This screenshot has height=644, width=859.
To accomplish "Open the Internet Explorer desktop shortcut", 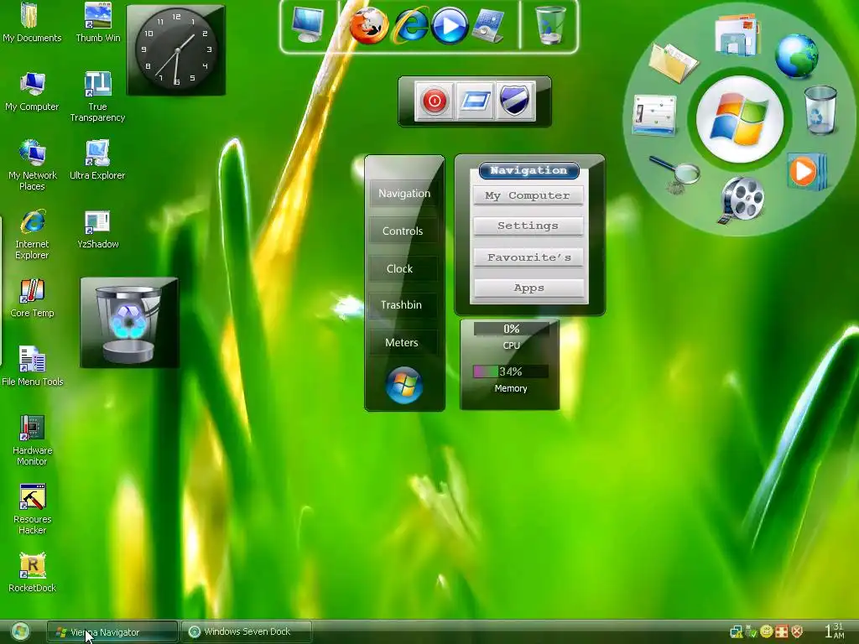I will coord(32,235).
